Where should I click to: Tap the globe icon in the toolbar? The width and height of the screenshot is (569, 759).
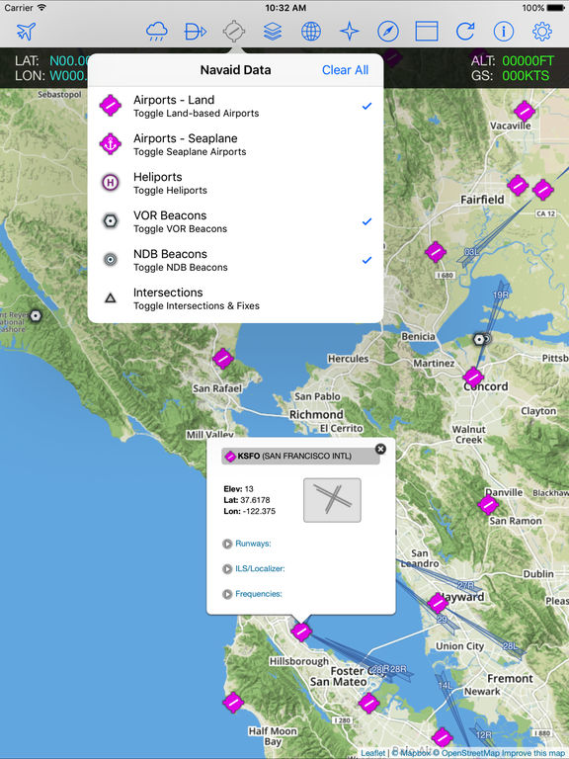[311, 32]
